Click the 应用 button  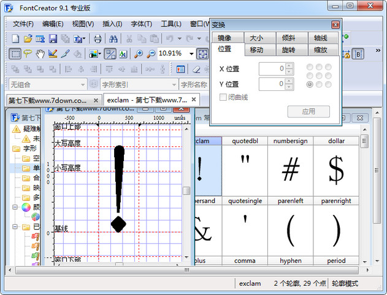(x=308, y=111)
